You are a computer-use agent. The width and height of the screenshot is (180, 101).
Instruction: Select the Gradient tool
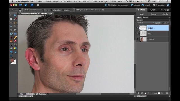pyautogui.click(x=15, y=49)
